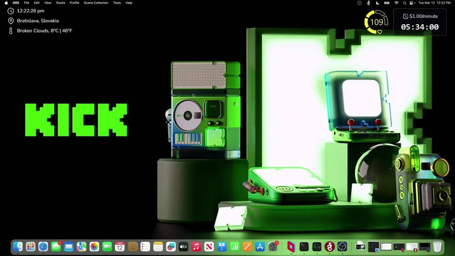Open Reminders from the Dock
455x256 pixels.
point(145,246)
